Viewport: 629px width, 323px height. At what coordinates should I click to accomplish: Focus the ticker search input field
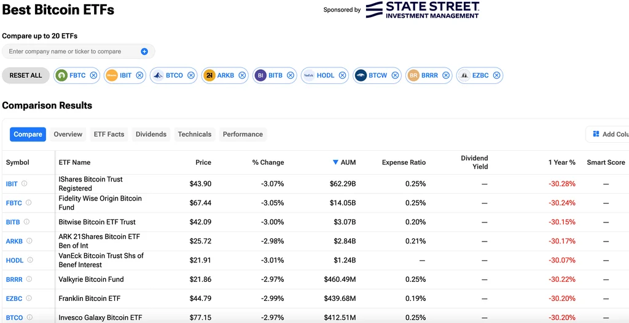pos(78,51)
